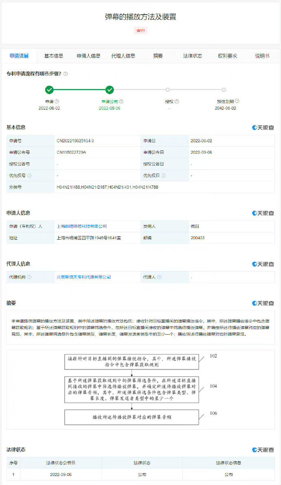Viewport: 281px width, 485px height.
Task: Select the 摘要 tab
Action: tap(158, 56)
